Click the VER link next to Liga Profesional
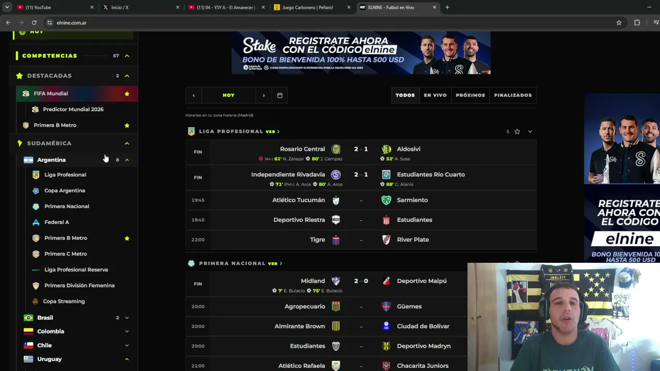Image resolution: width=660 pixels, height=371 pixels. pos(272,132)
